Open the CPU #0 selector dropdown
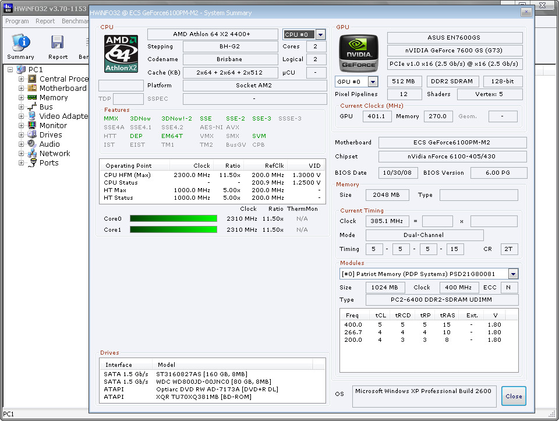The width and height of the screenshot is (559, 421). (320, 34)
